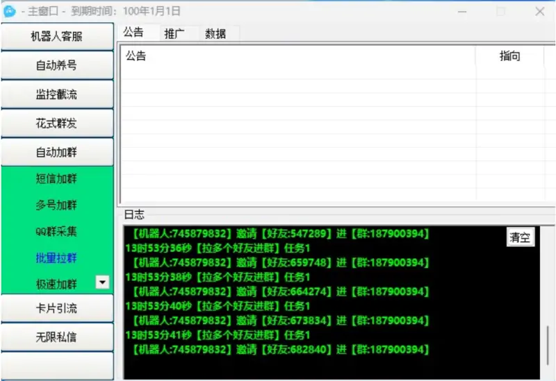Select log line with 好友:682840
Viewport: 556px width, 381px height.
pos(281,350)
